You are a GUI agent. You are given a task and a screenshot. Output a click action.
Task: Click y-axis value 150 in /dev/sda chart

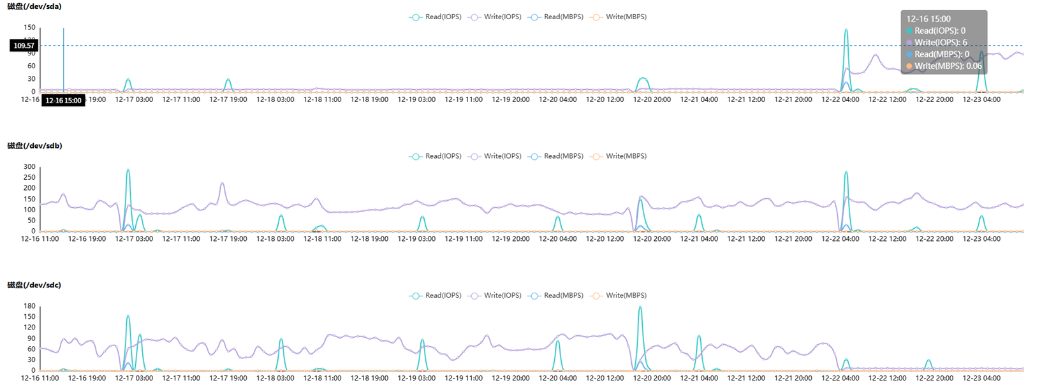[x=29, y=27]
